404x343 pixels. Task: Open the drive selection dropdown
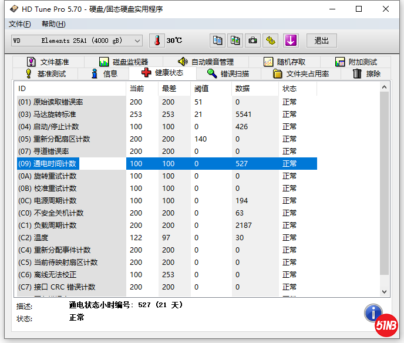point(137,41)
